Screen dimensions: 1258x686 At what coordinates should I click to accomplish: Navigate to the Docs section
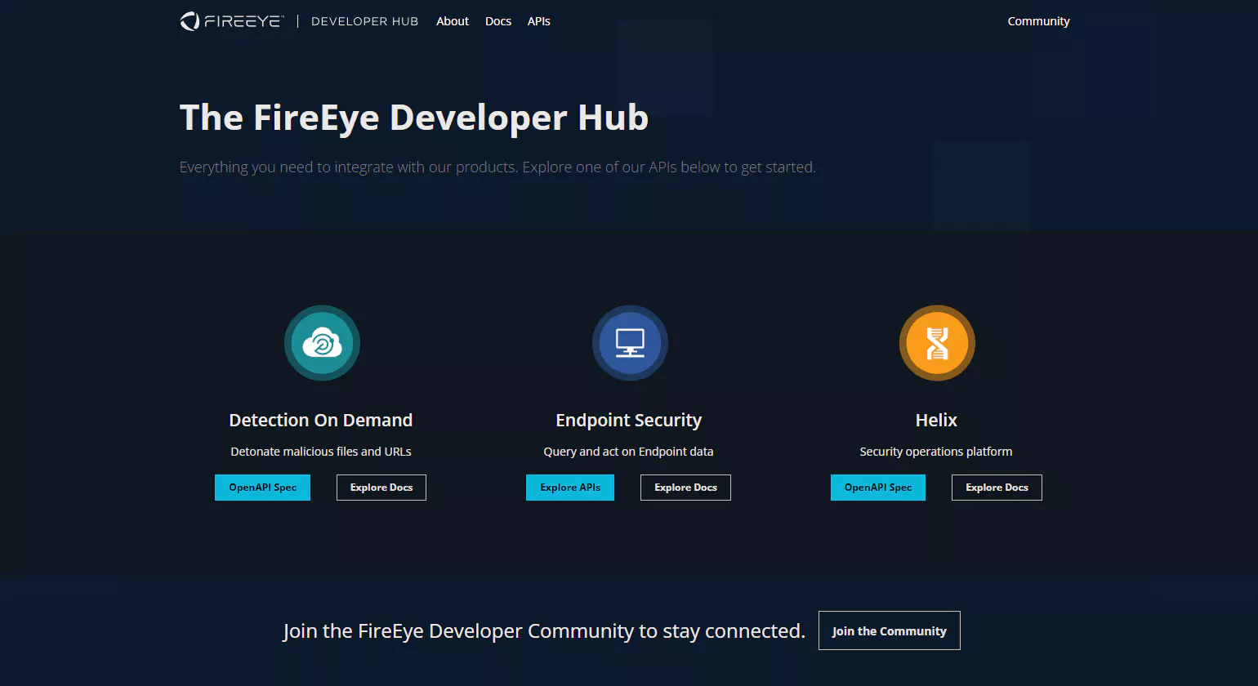click(497, 21)
